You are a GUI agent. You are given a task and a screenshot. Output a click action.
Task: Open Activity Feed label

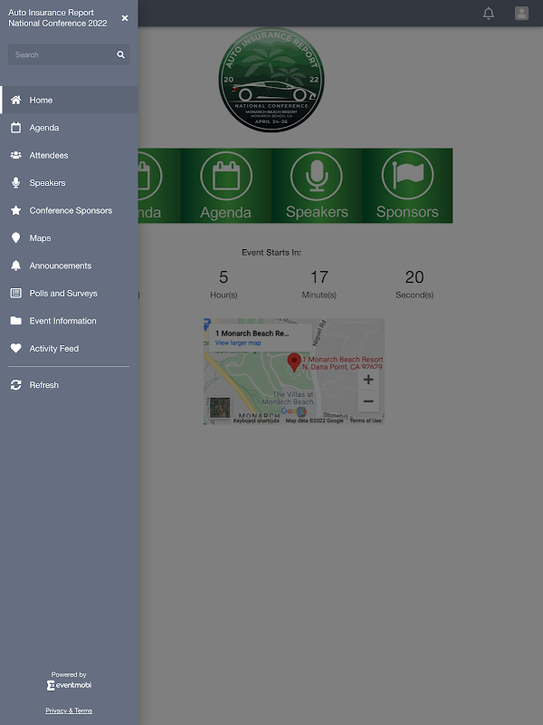[54, 348]
